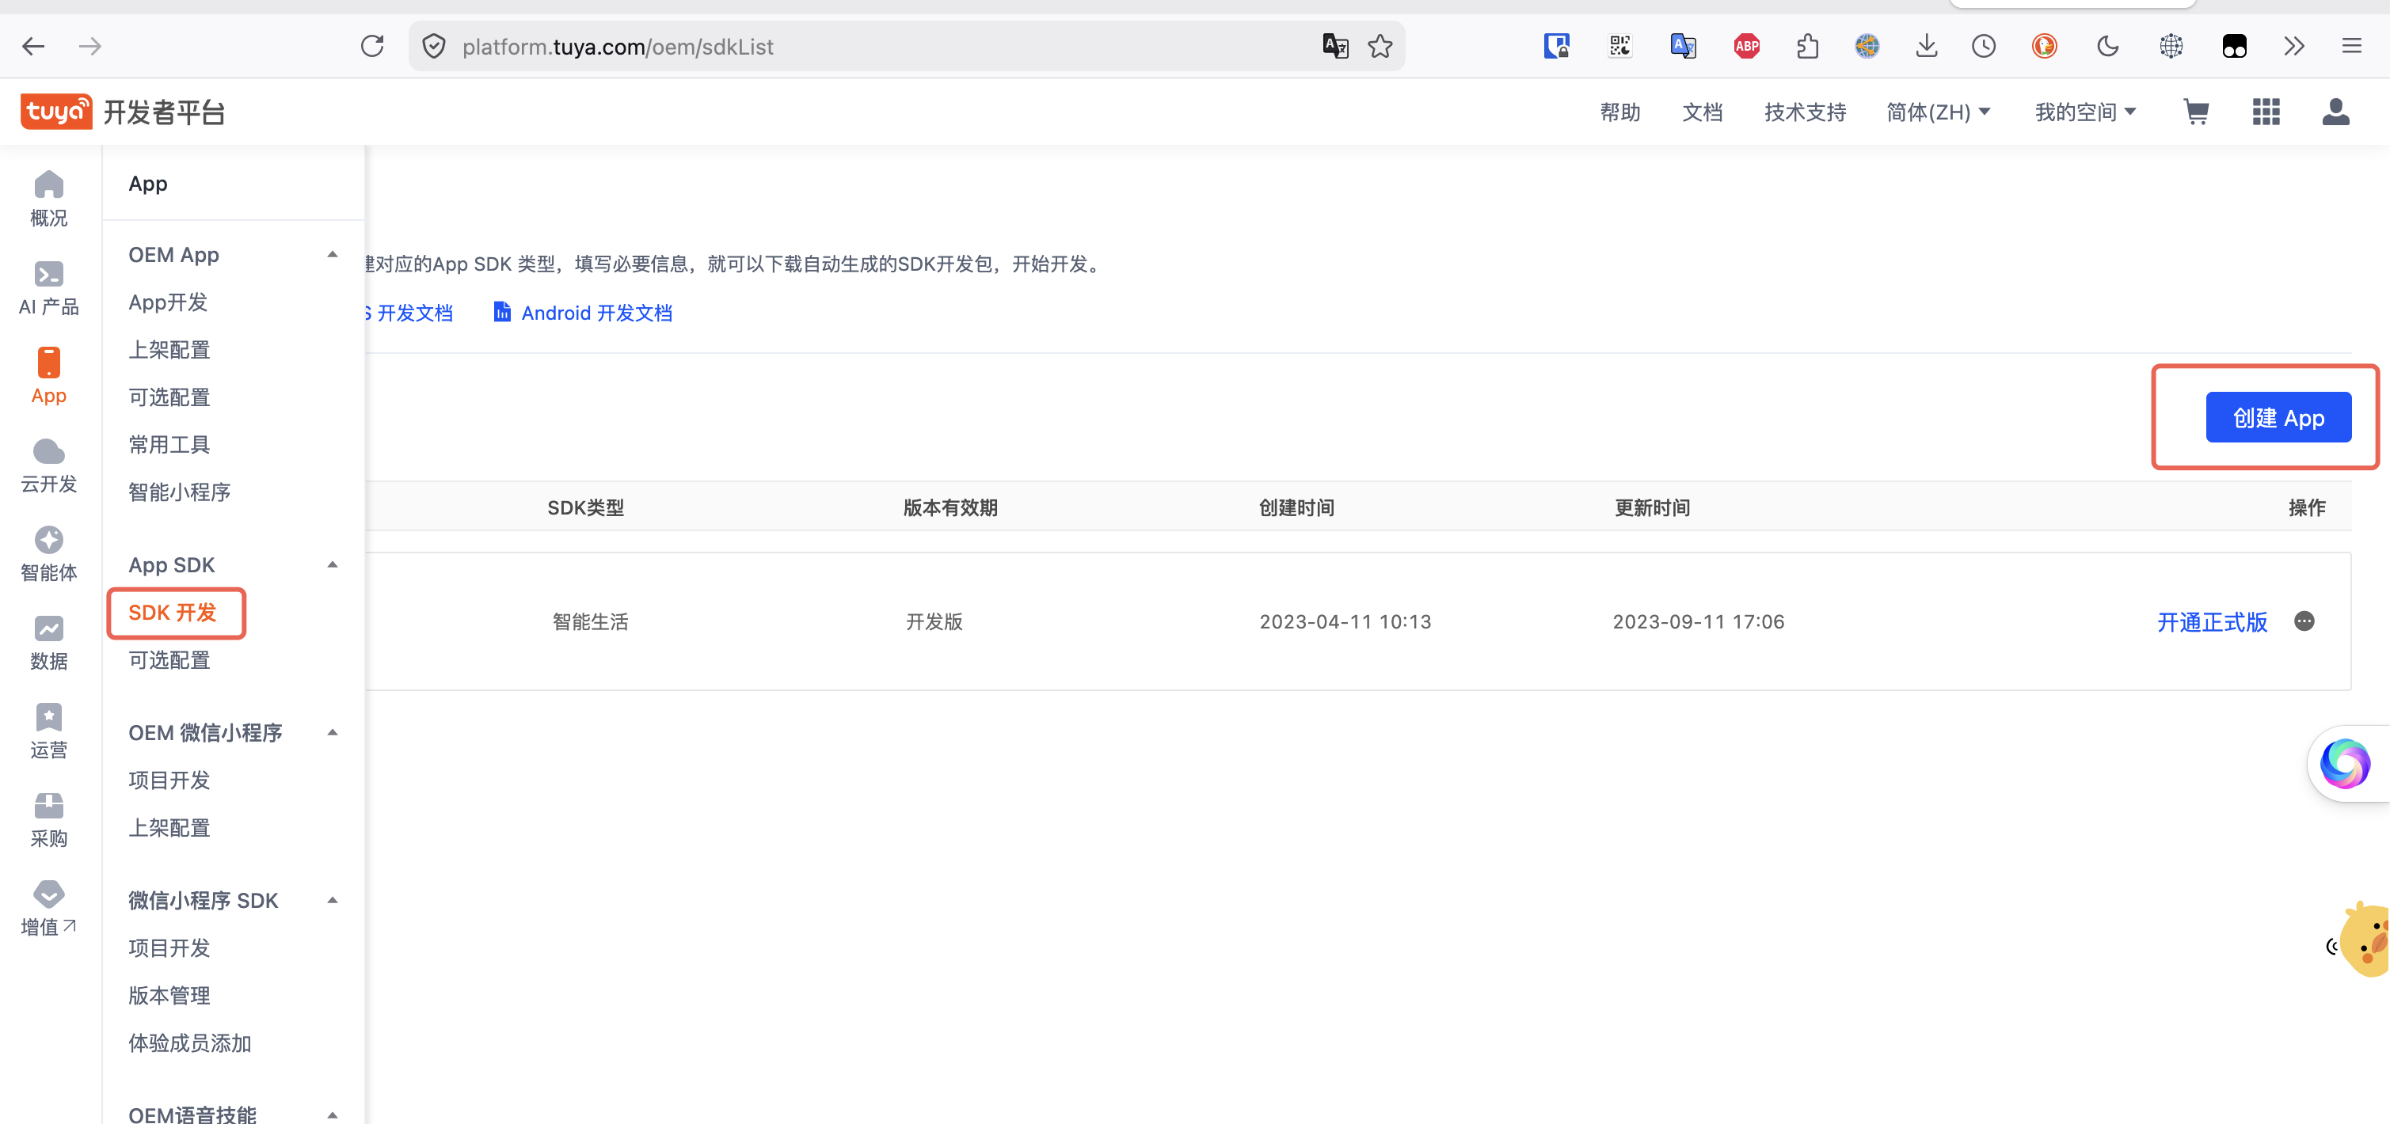The width and height of the screenshot is (2390, 1124).
Task: Open AI 产品 in left sidebar
Action: [49, 287]
